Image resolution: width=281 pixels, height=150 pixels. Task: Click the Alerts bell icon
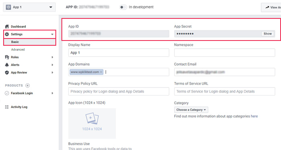click(x=7, y=65)
